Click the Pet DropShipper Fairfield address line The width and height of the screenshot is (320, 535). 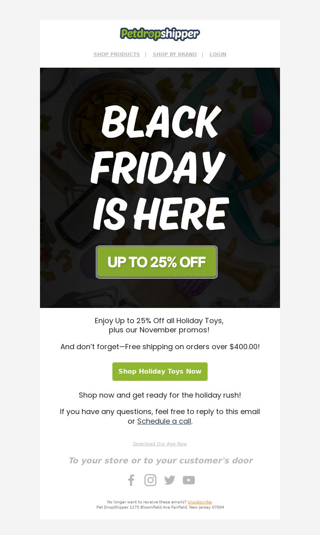pos(160,507)
